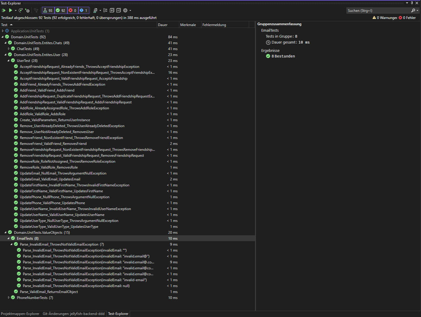Expand PhoneNumberTests (7) node
Viewport: 421px width, 317px height.
tap(9, 297)
